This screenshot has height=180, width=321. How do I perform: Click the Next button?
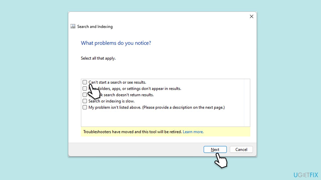215,149
